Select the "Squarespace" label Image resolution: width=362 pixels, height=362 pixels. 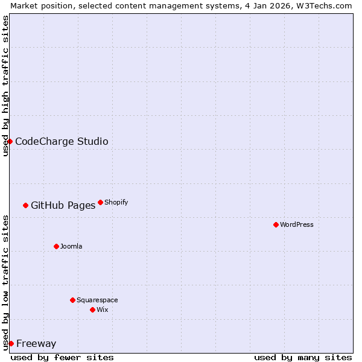point(97,300)
